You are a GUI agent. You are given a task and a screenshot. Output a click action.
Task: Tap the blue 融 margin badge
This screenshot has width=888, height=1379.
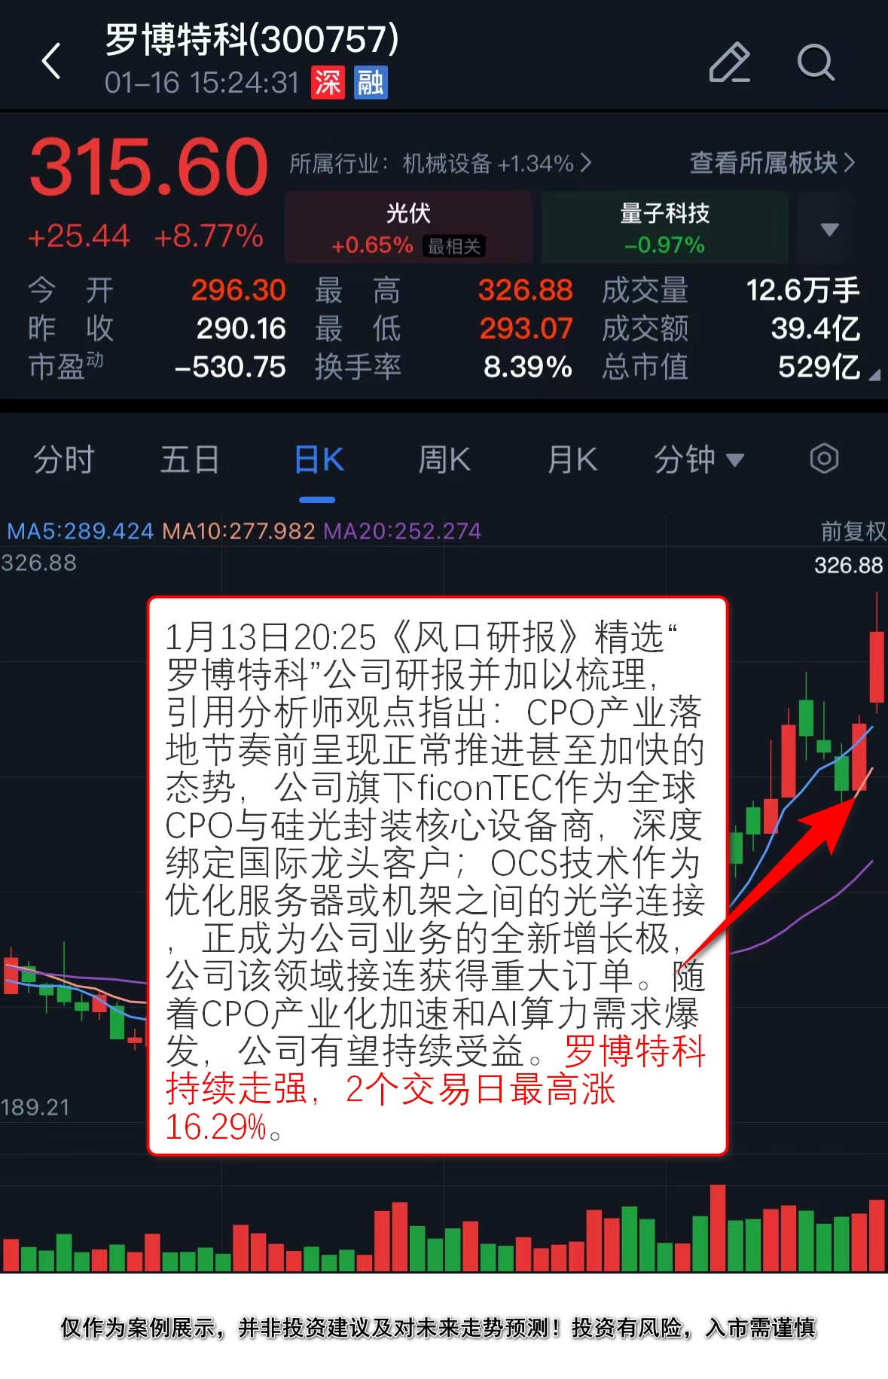[x=370, y=83]
